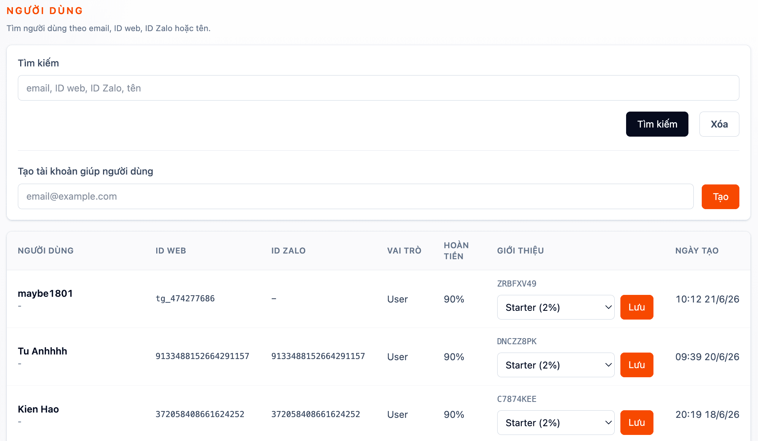Select the user name Kien Hao

(x=38, y=409)
